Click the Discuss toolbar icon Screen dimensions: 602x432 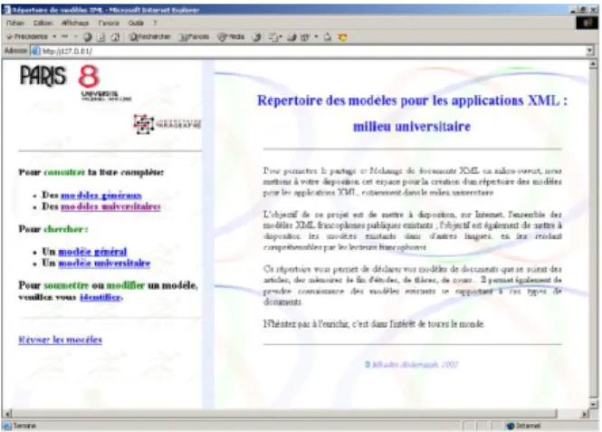(328, 37)
